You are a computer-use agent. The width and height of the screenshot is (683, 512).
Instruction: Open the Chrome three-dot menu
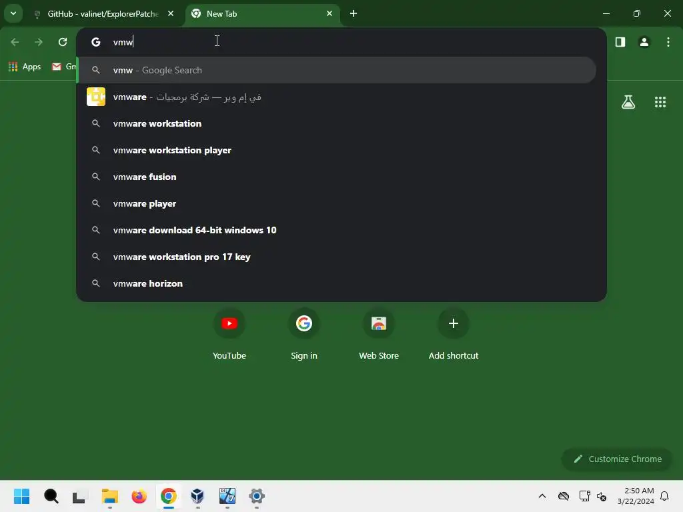pyautogui.click(x=668, y=42)
